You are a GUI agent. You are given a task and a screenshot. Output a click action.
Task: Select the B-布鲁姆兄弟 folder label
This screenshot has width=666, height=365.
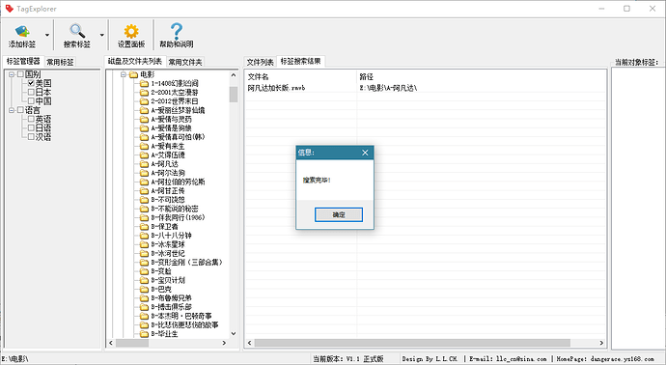point(171,297)
